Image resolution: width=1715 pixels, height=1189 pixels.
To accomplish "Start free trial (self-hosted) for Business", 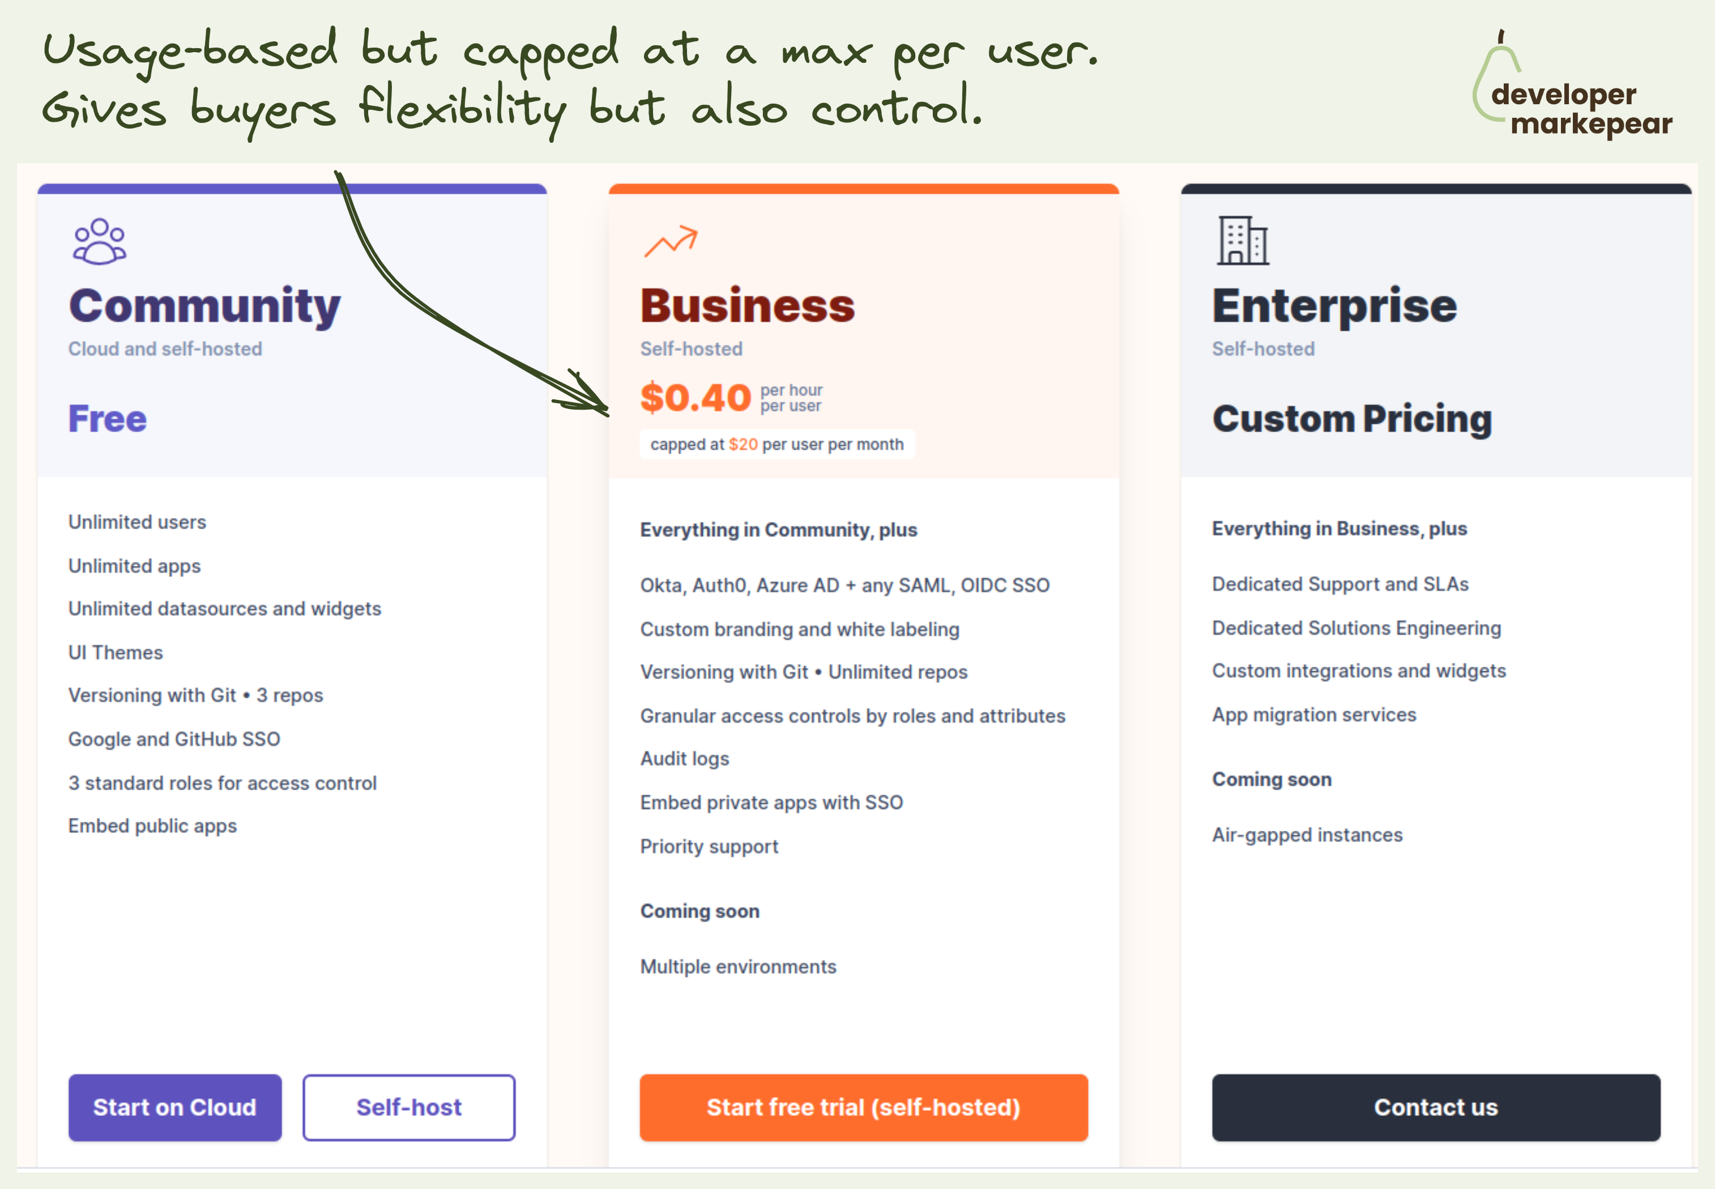I will (x=864, y=1107).
